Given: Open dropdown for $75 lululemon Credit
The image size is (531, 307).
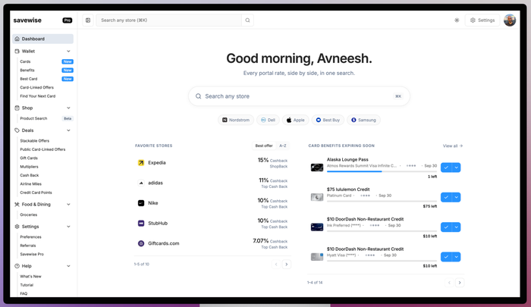Looking at the screenshot, I should tap(456, 197).
